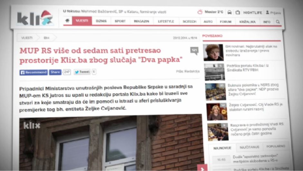This screenshot has width=303, height=171.
Task: Open article Rasprava o predloženoj Vladi RS
Action: tap(257, 129)
